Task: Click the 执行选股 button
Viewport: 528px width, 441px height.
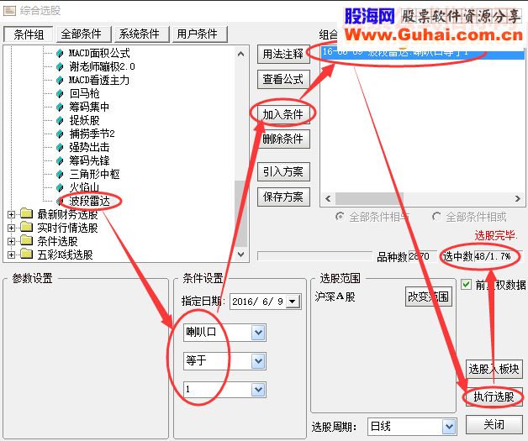Action: pyautogui.click(x=494, y=397)
